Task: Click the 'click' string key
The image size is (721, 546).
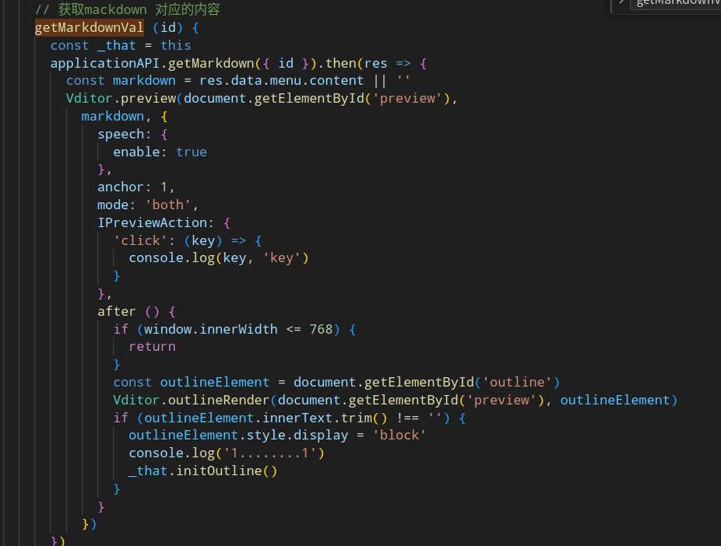Action: 140,240
